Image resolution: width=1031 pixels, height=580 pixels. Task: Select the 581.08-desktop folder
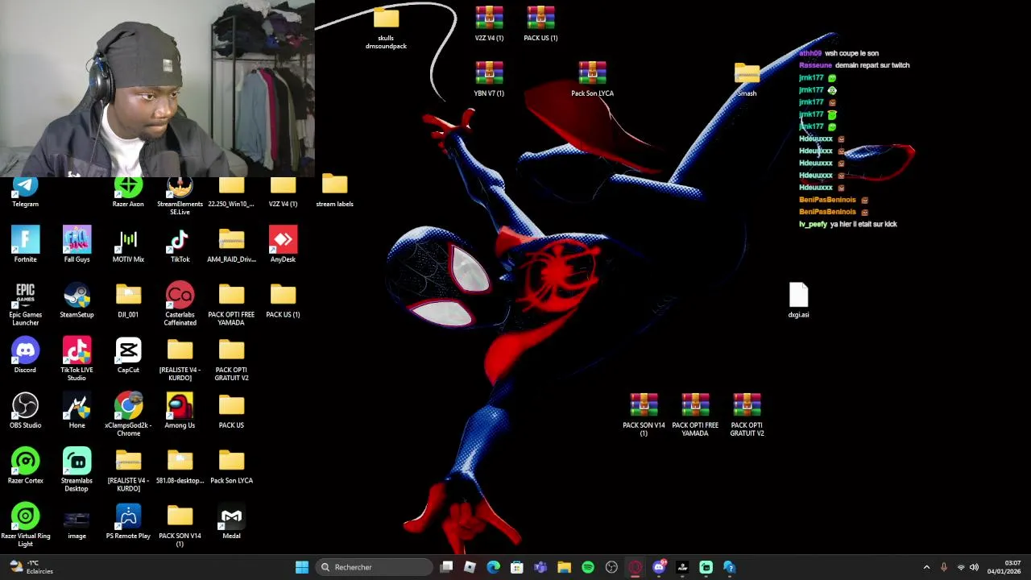pyautogui.click(x=180, y=466)
